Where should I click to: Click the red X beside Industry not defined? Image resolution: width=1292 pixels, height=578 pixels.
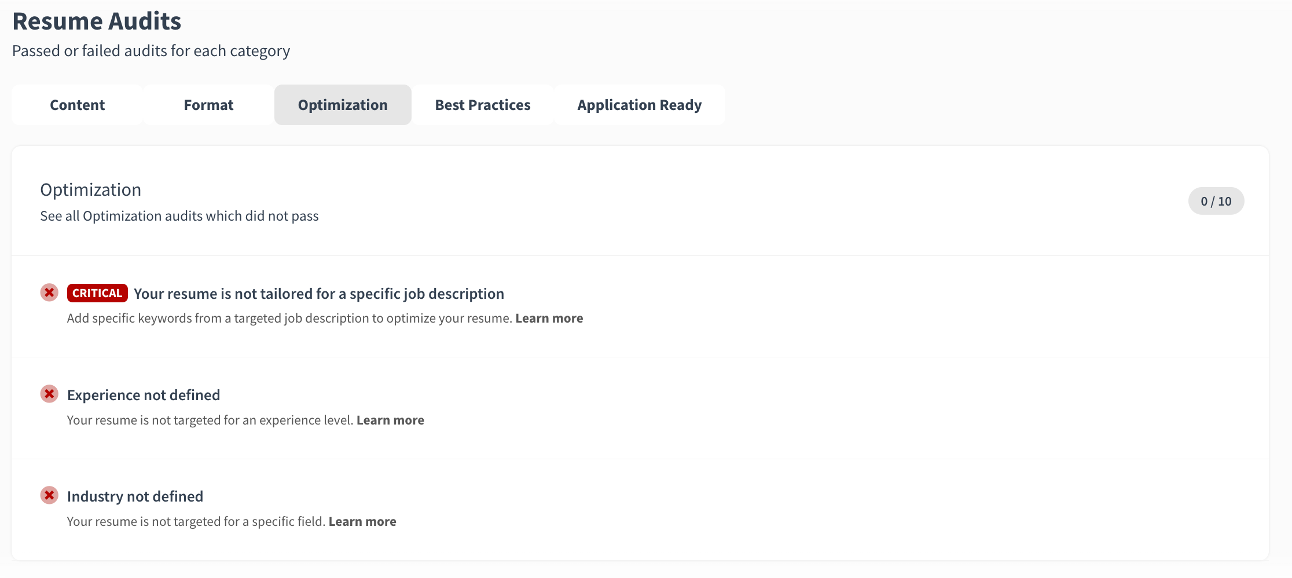point(49,496)
